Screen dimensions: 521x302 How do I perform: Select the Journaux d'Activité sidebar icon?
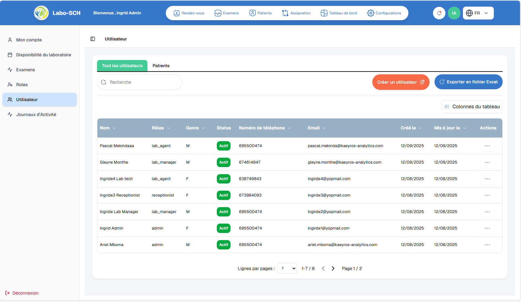[10, 114]
